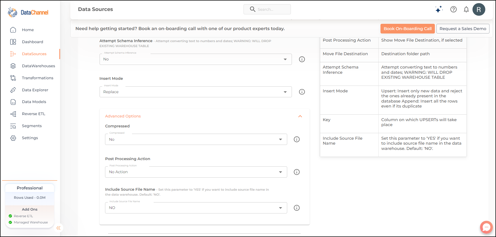Click Post Processing Action table label

(x=347, y=40)
